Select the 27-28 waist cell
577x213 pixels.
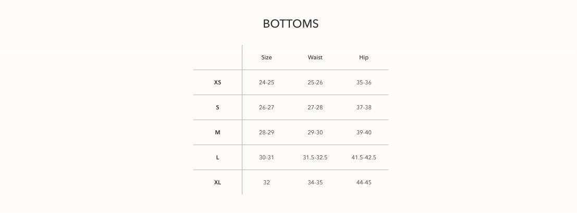315,107
